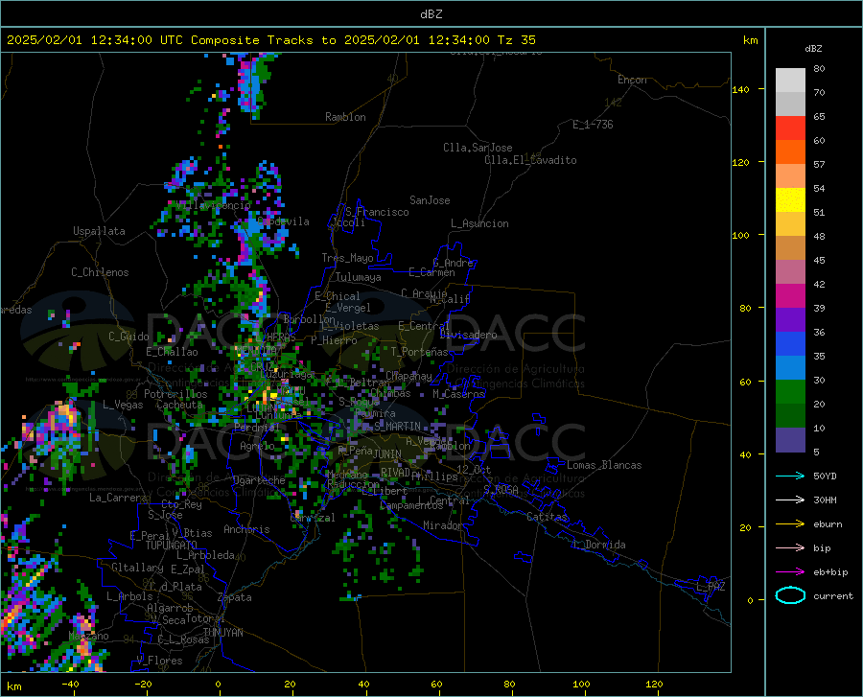Click the E_1-736 map label
The height and width of the screenshot is (697, 863).
(x=593, y=125)
